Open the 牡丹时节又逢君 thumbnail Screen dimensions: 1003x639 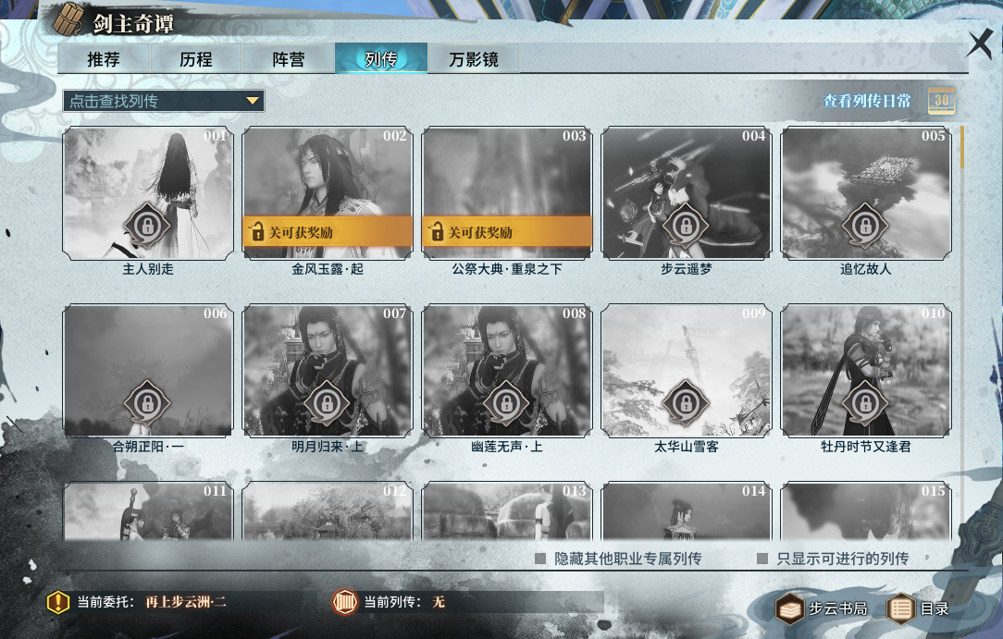[865, 371]
